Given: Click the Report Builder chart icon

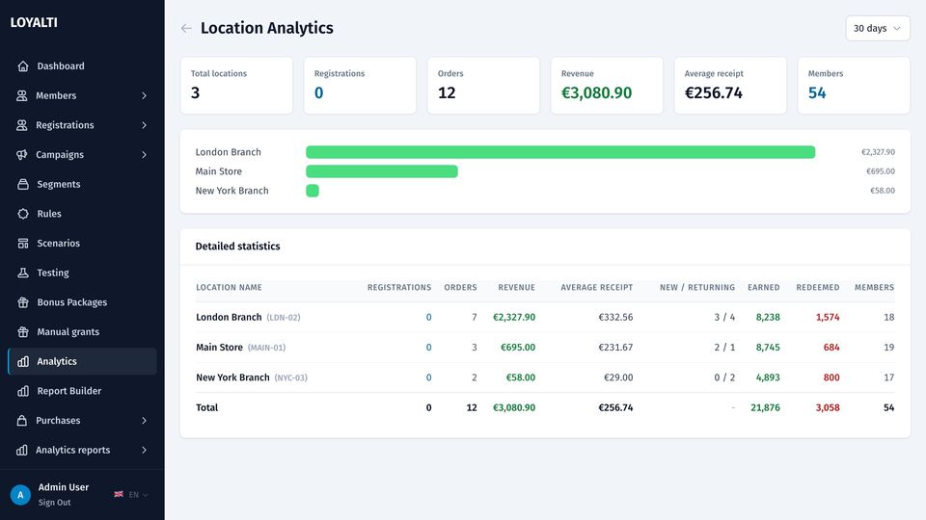Looking at the screenshot, I should click(23, 391).
